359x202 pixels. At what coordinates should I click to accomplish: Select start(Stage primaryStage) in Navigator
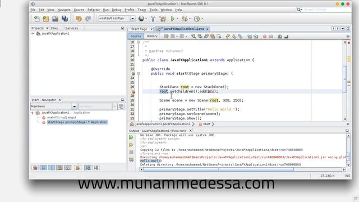(x=77, y=122)
